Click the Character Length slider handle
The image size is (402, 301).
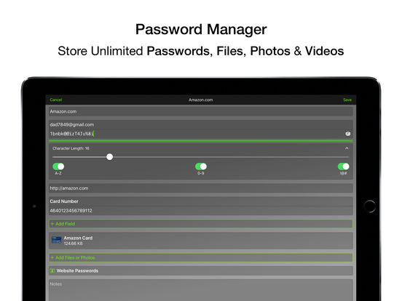(x=110, y=157)
